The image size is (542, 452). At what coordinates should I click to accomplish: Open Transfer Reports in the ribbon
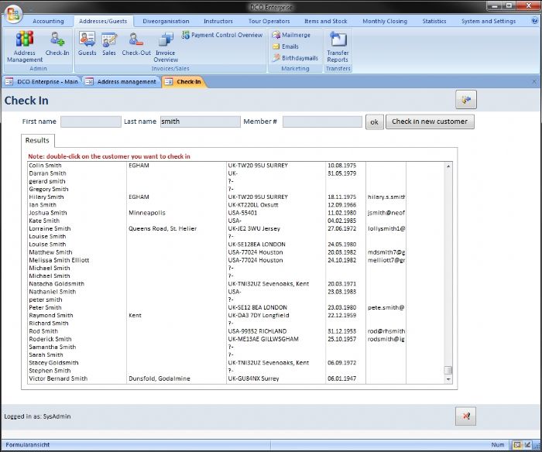tap(338, 46)
